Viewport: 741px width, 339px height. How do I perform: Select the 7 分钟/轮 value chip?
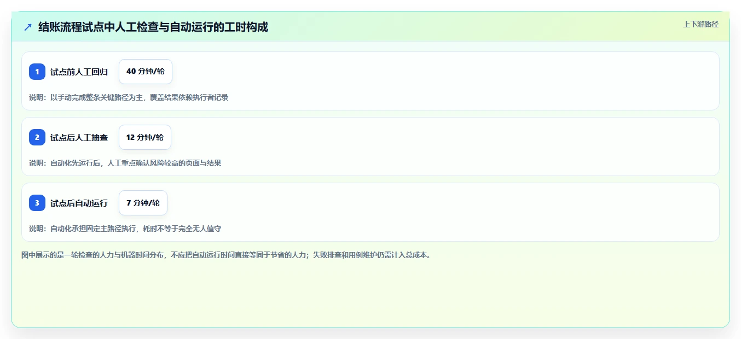point(143,203)
